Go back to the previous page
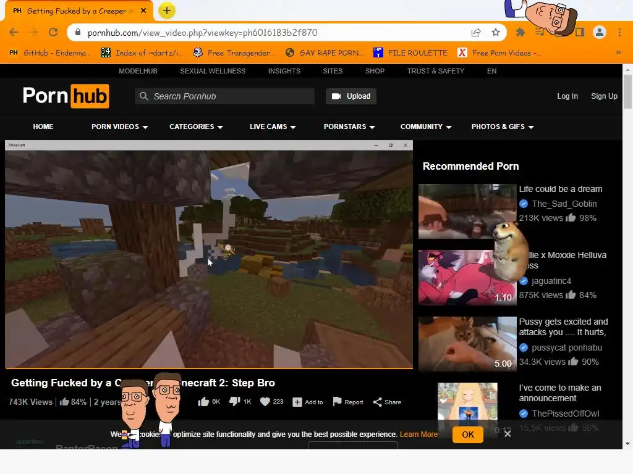 coord(14,32)
